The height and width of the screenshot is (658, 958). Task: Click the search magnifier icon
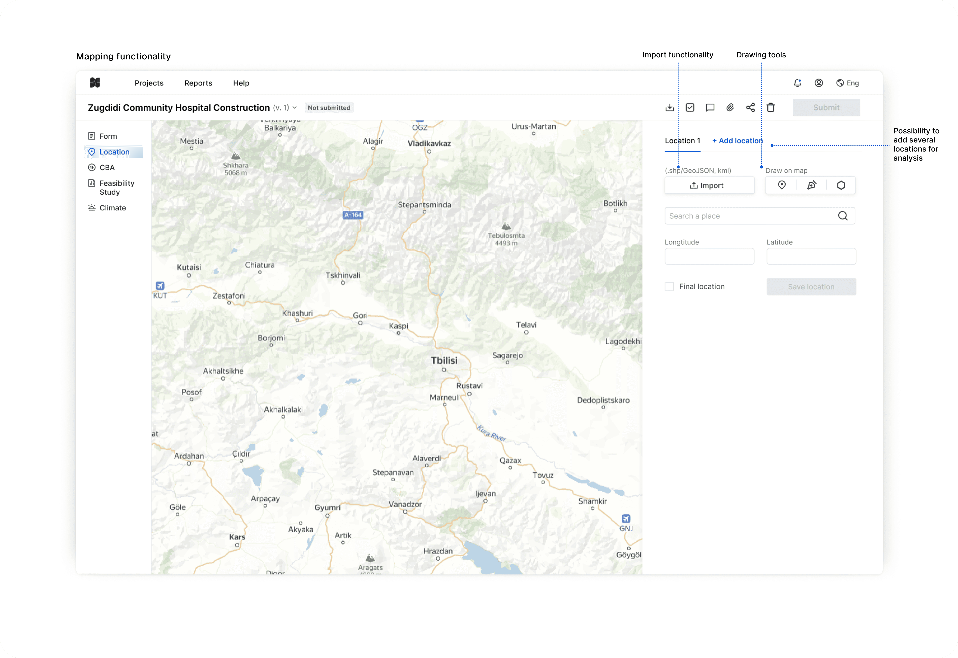843,216
